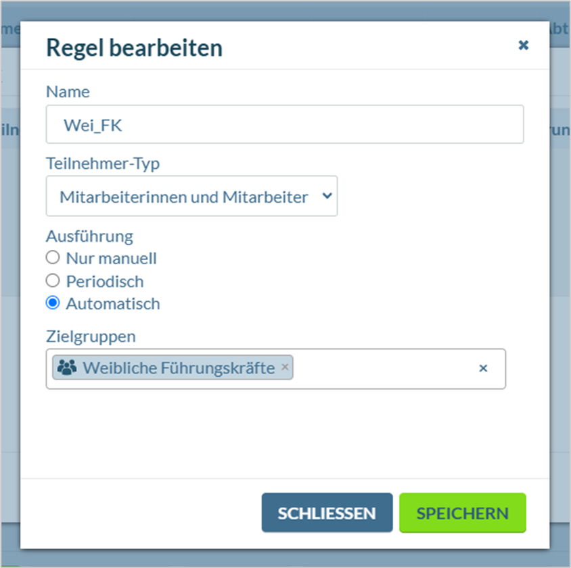Click the Ausführung section label
The width and height of the screenshot is (571, 568).
coord(89,236)
